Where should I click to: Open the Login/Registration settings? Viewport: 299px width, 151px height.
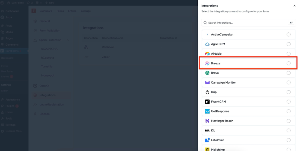(x=51, y=105)
